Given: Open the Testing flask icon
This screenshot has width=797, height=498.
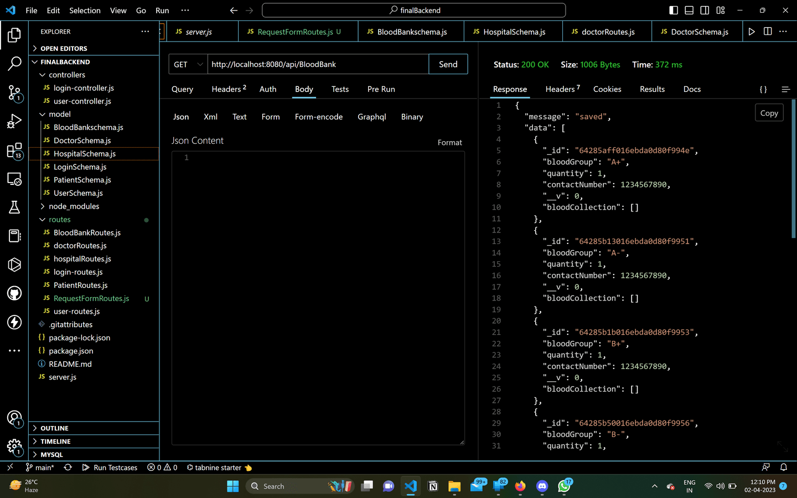Looking at the screenshot, I should point(14,207).
